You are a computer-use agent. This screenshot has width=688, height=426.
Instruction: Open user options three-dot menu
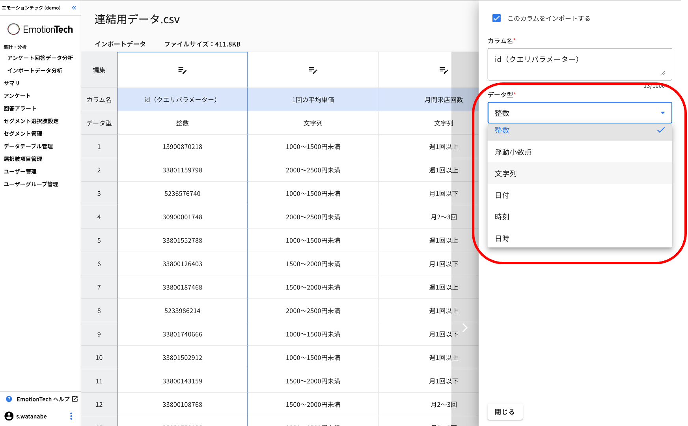point(71,416)
